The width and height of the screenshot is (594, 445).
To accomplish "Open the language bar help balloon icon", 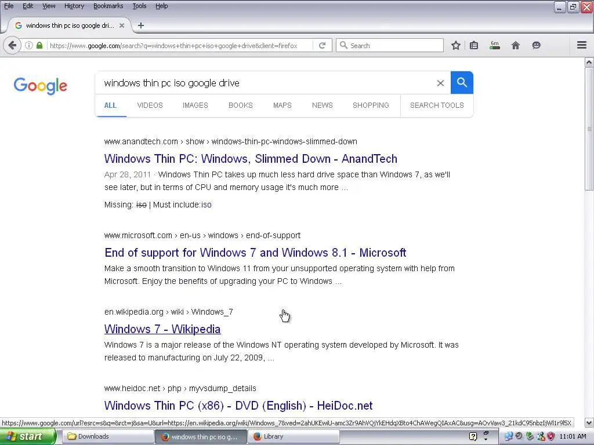I will coord(473,436).
